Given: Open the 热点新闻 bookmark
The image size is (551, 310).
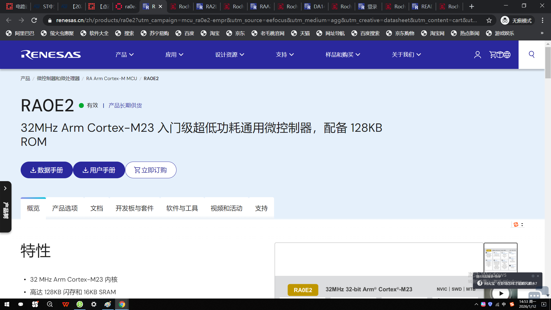Looking at the screenshot, I should pyautogui.click(x=465, y=33).
